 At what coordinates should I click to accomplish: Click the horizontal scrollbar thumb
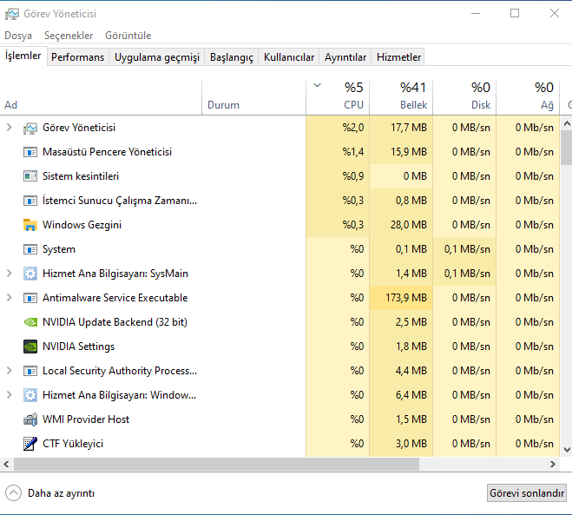pyautogui.click(x=216, y=465)
